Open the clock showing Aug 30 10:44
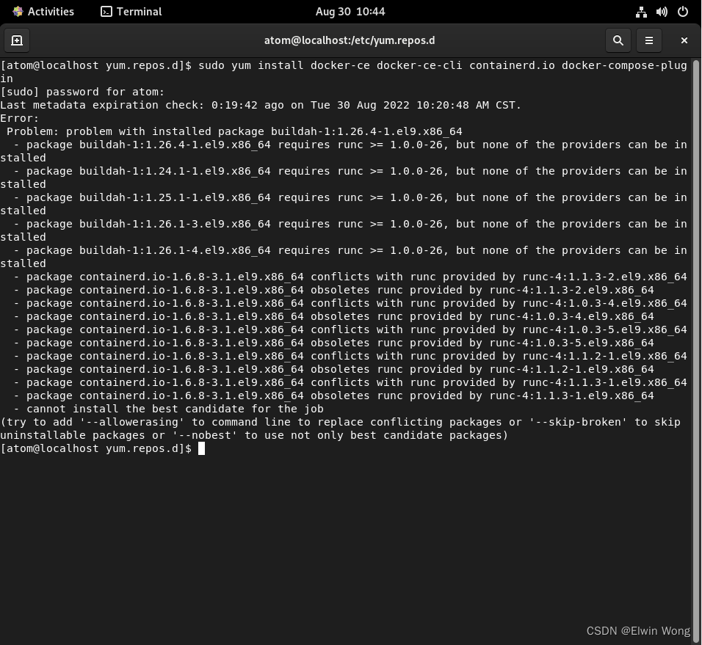 (350, 12)
